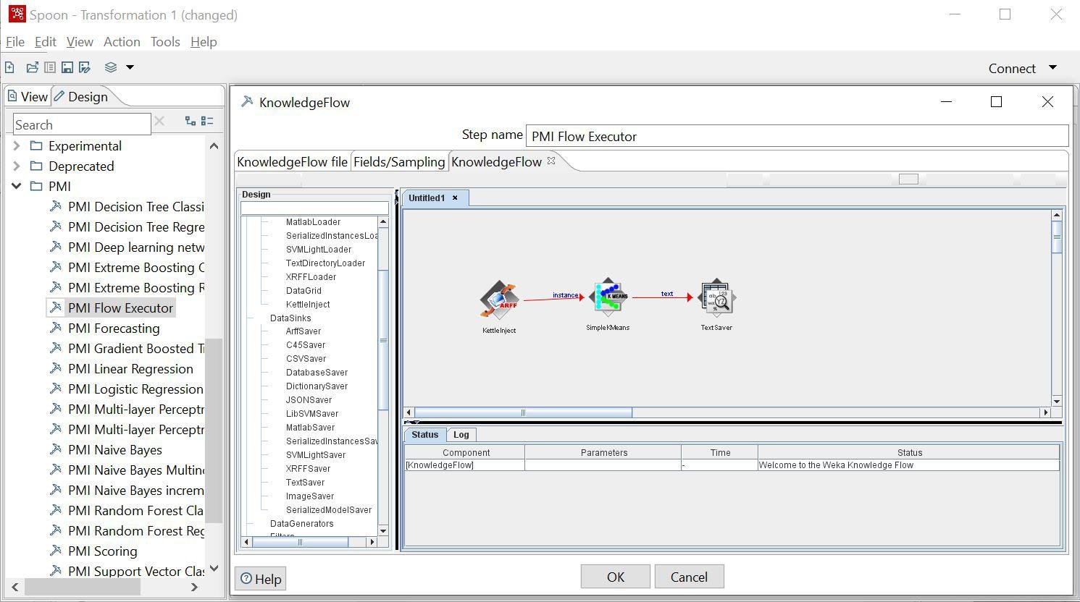Click the expand tree icon
This screenshot has height=602, width=1080.
coord(191,121)
